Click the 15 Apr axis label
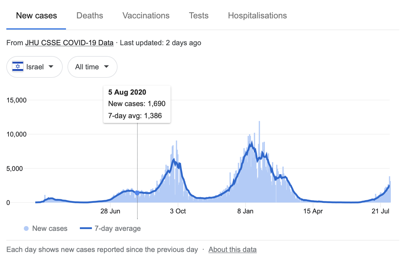 pyautogui.click(x=313, y=211)
